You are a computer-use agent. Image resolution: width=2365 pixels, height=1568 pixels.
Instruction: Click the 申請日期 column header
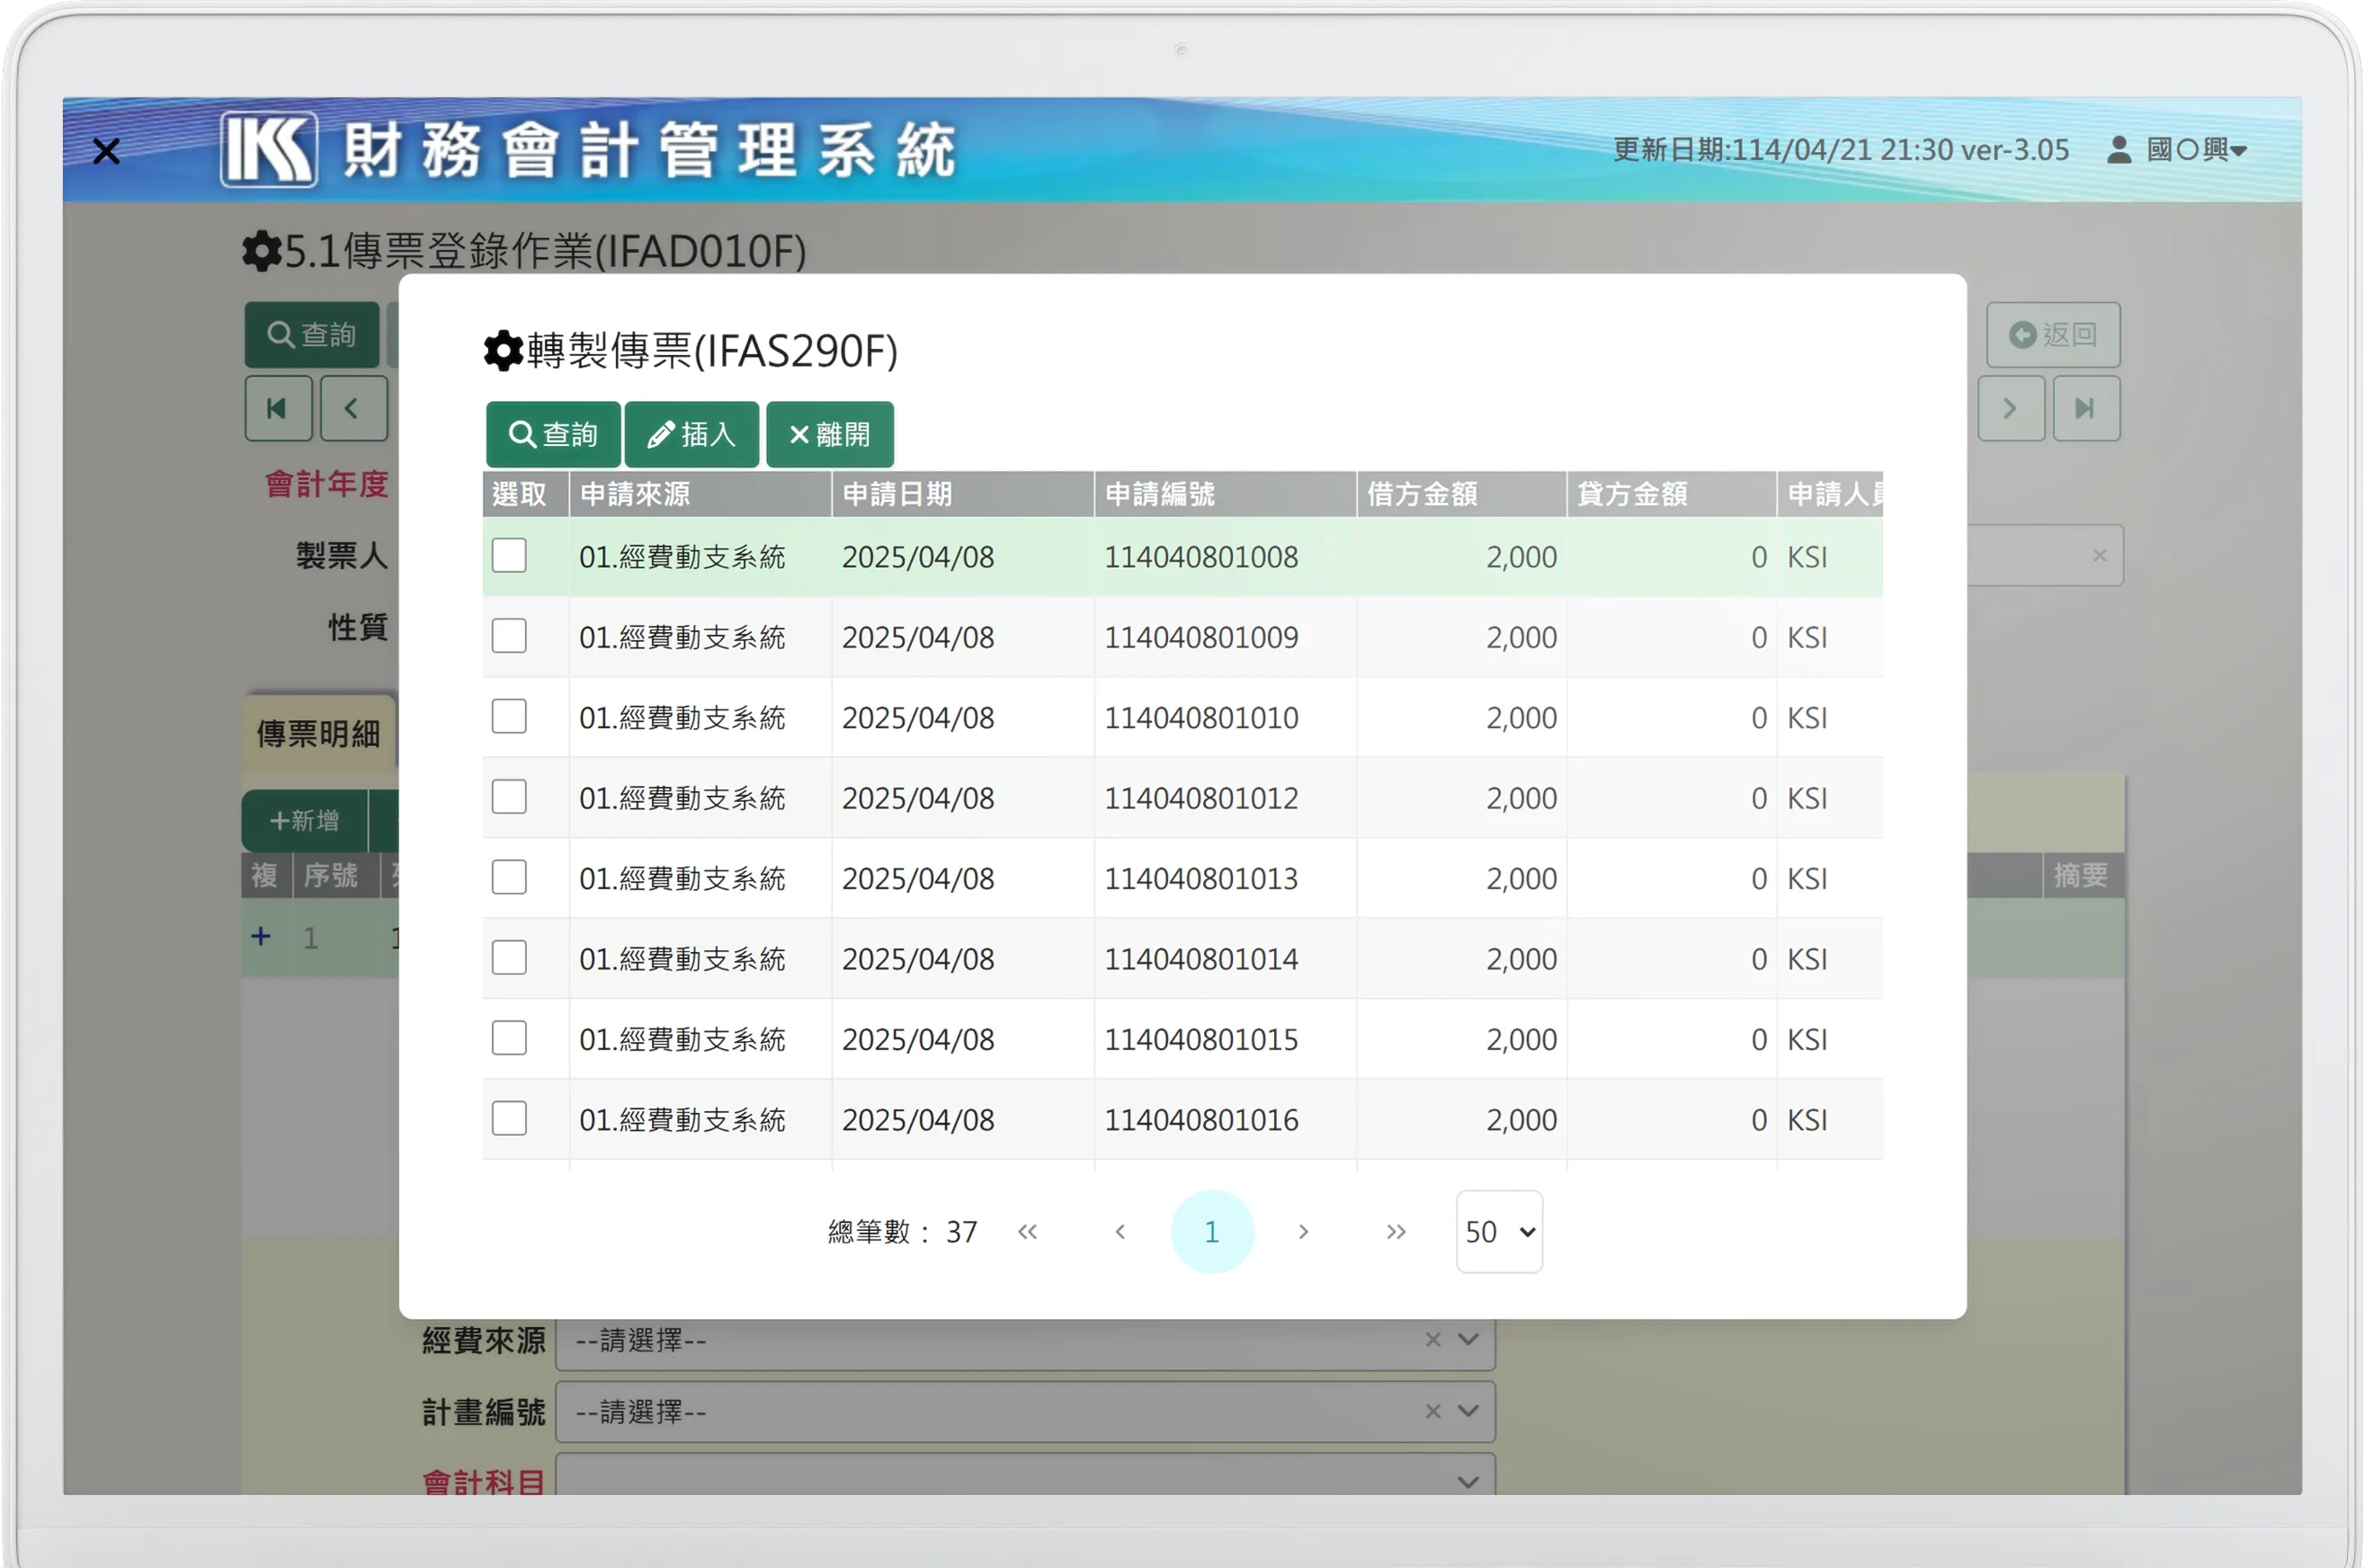[x=963, y=494]
